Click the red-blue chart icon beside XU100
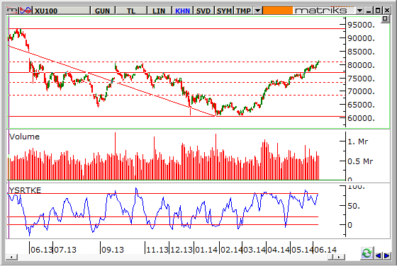 point(26,11)
